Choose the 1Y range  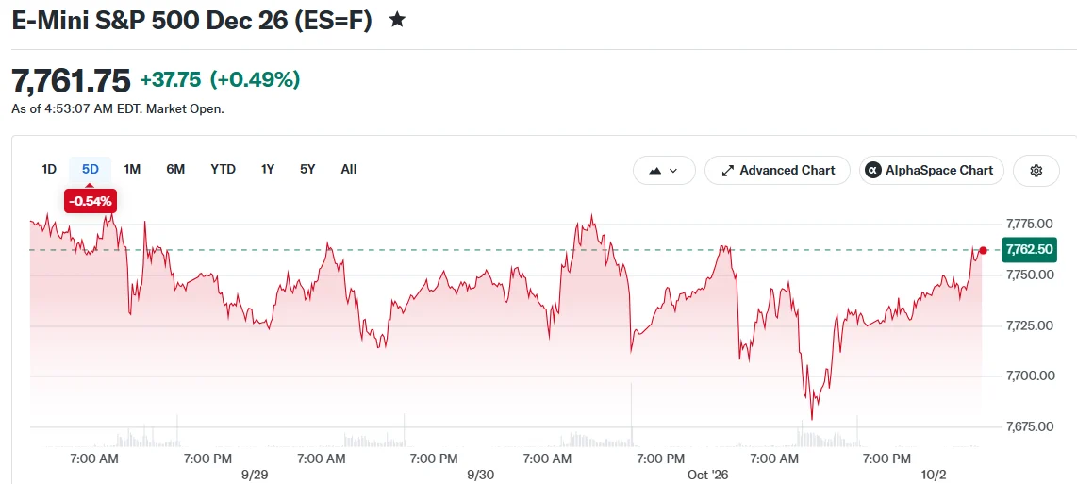(x=268, y=169)
